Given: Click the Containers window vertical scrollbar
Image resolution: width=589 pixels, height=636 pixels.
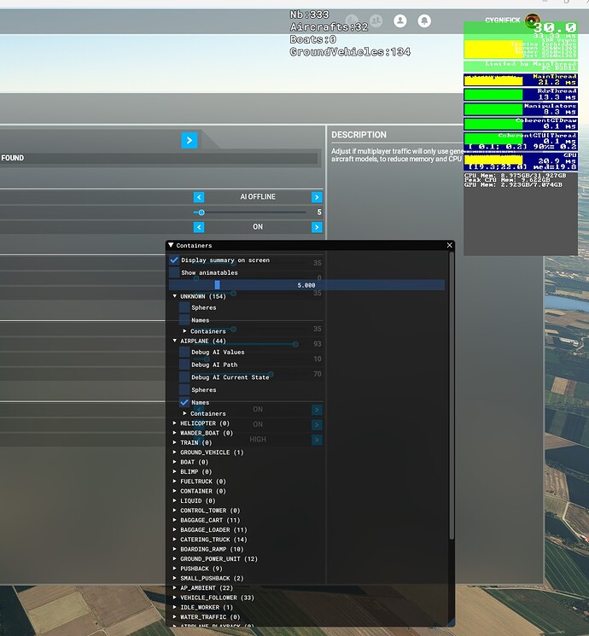Looking at the screenshot, I should [451, 395].
